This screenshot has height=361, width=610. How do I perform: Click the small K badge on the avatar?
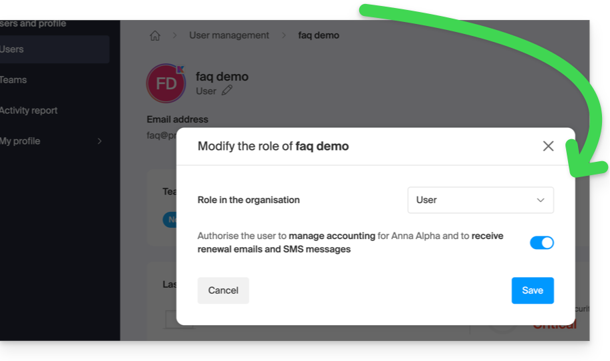pyautogui.click(x=180, y=69)
